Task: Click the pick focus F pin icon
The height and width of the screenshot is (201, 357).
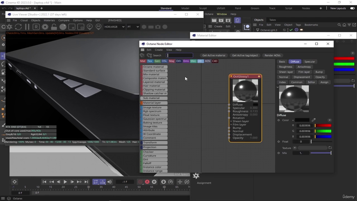Action: tap(90, 27)
